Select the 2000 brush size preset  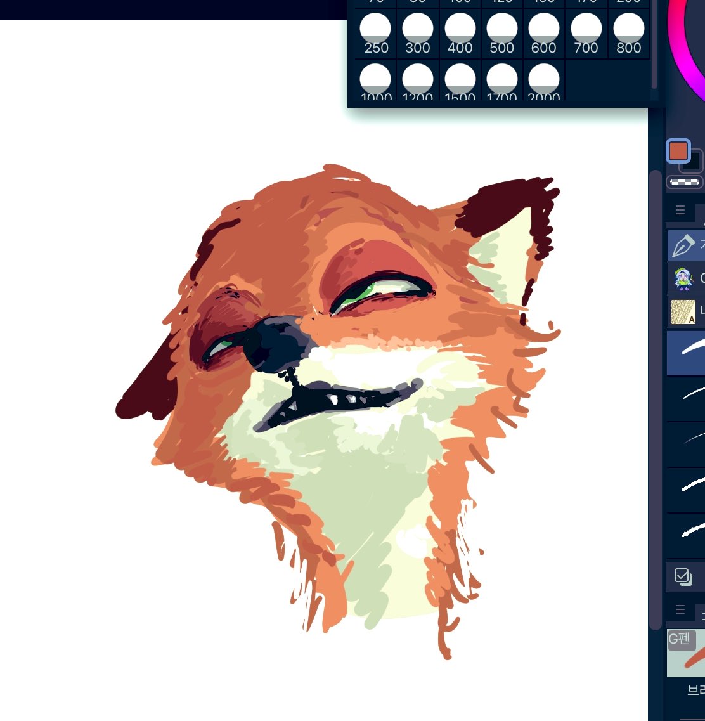(x=544, y=81)
